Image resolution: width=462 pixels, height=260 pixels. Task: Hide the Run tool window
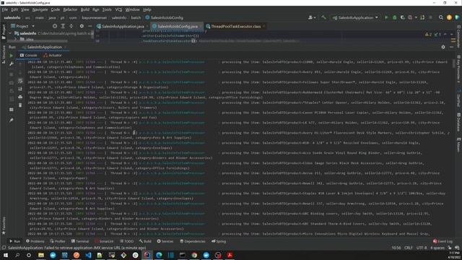click(451, 47)
